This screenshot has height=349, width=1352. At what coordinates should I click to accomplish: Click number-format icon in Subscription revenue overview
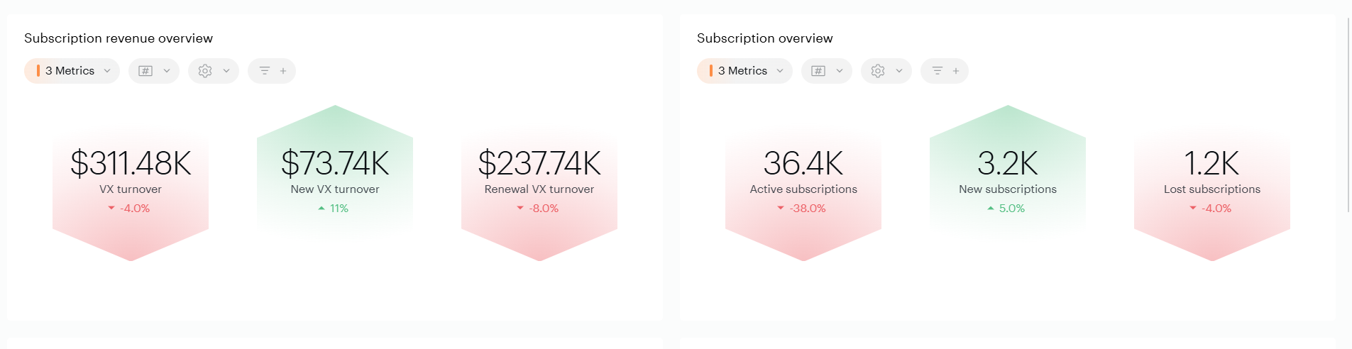tap(145, 71)
